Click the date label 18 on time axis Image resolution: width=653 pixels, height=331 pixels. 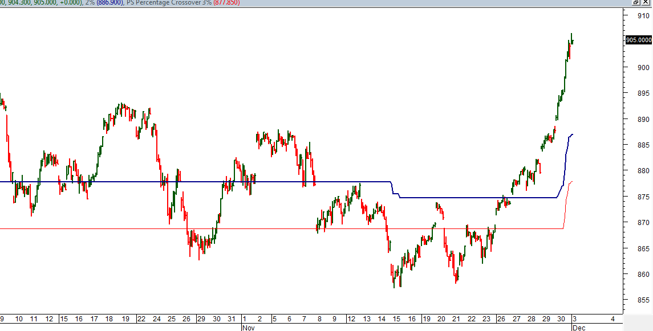click(109, 319)
